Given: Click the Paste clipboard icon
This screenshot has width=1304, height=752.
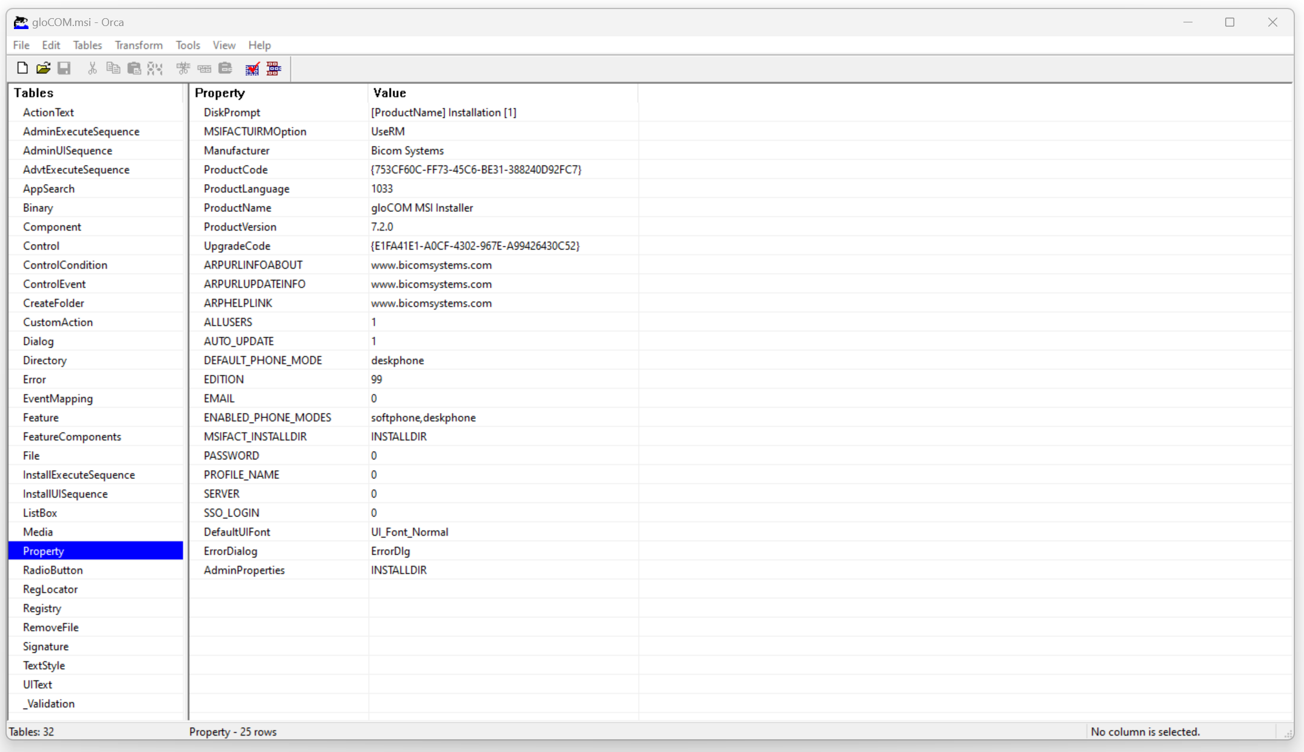Looking at the screenshot, I should 134,68.
